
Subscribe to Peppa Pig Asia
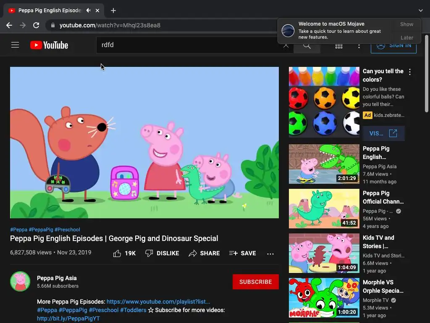coord(256,282)
